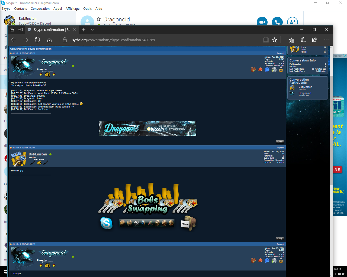Click the squirrel icon in the 3:10 PM Dragonoid post

pos(253,69)
